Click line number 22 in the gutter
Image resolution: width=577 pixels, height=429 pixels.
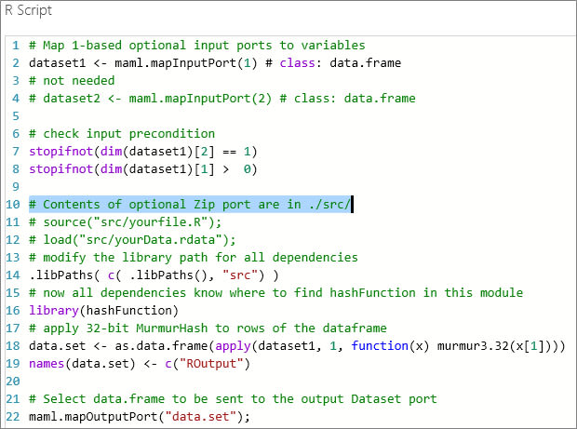coord(13,414)
